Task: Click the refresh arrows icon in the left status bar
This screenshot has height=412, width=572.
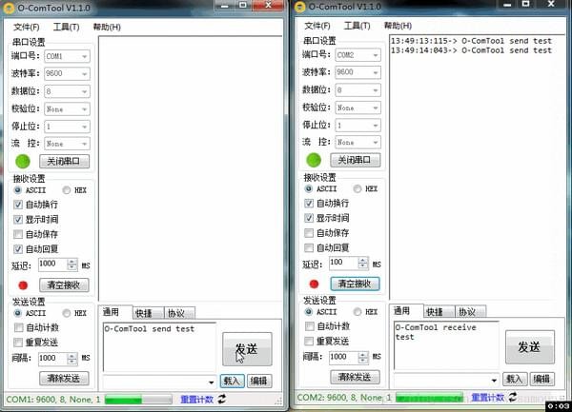Action: point(222,399)
